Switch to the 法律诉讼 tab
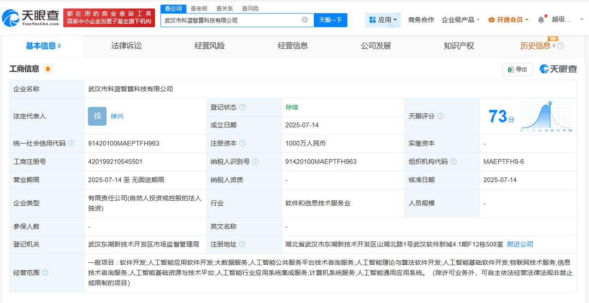The image size is (589, 303). coord(126,46)
